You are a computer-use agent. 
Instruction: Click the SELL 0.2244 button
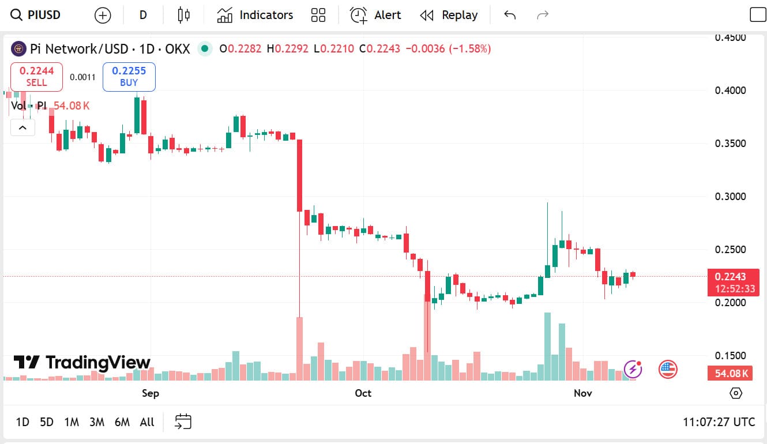pyautogui.click(x=36, y=77)
